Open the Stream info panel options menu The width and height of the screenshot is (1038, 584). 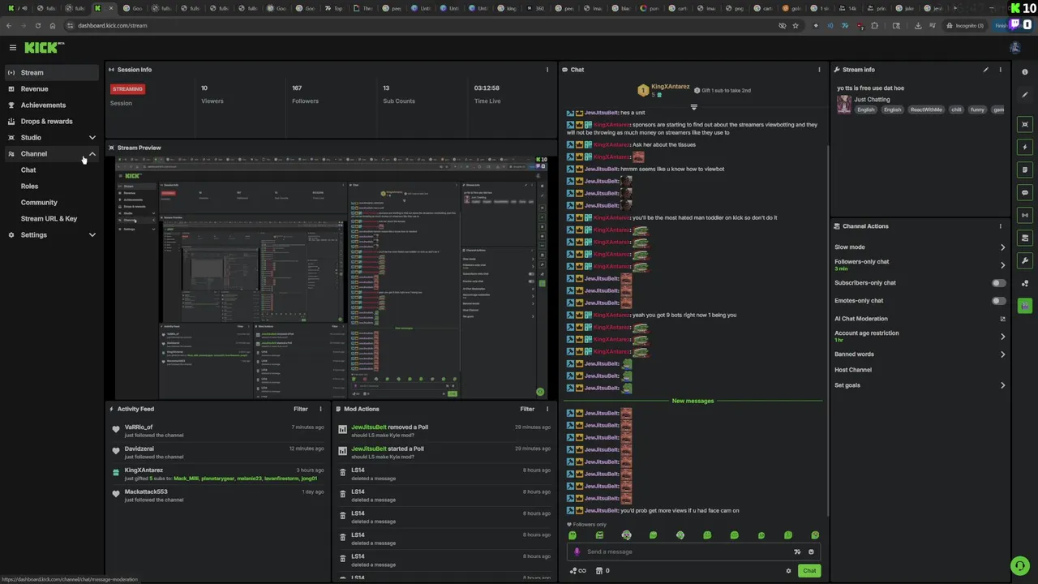[x=1000, y=70]
